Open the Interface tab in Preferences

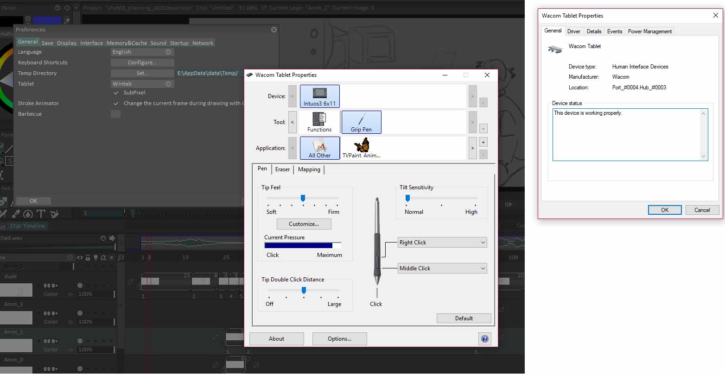tap(91, 43)
